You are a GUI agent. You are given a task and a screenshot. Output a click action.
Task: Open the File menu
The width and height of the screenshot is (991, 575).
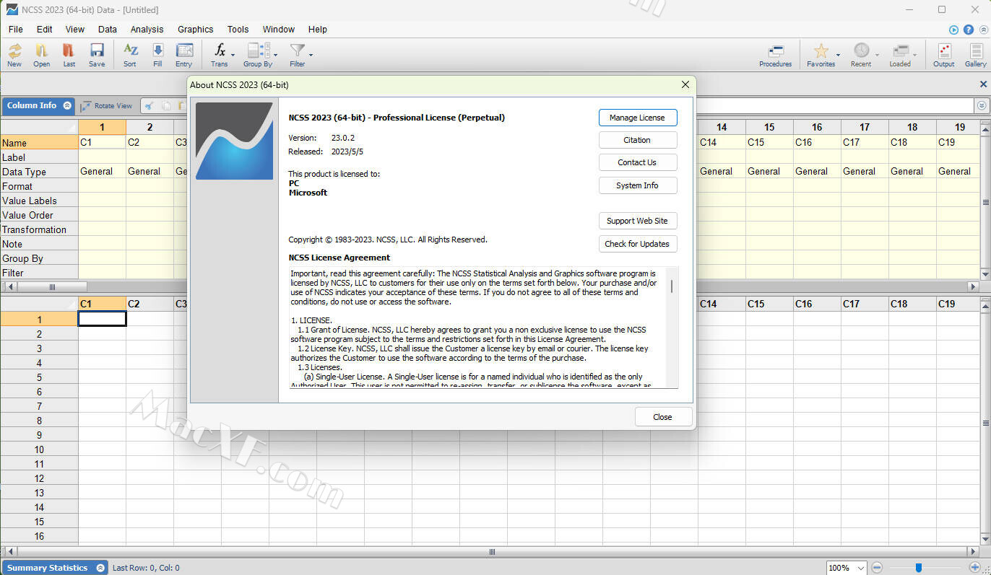(15, 30)
